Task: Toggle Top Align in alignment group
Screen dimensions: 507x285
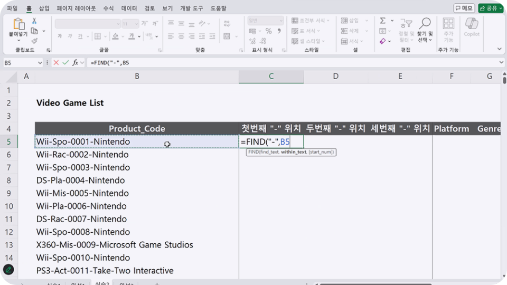Action: coord(171,23)
